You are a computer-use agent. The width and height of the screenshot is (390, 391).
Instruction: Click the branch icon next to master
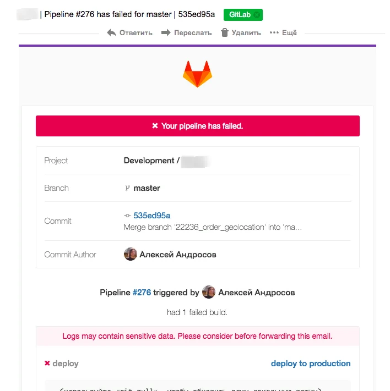(127, 188)
